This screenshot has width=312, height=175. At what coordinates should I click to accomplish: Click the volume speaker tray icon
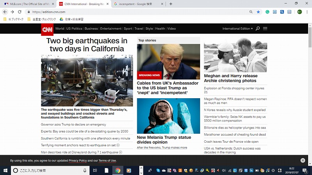point(224,170)
